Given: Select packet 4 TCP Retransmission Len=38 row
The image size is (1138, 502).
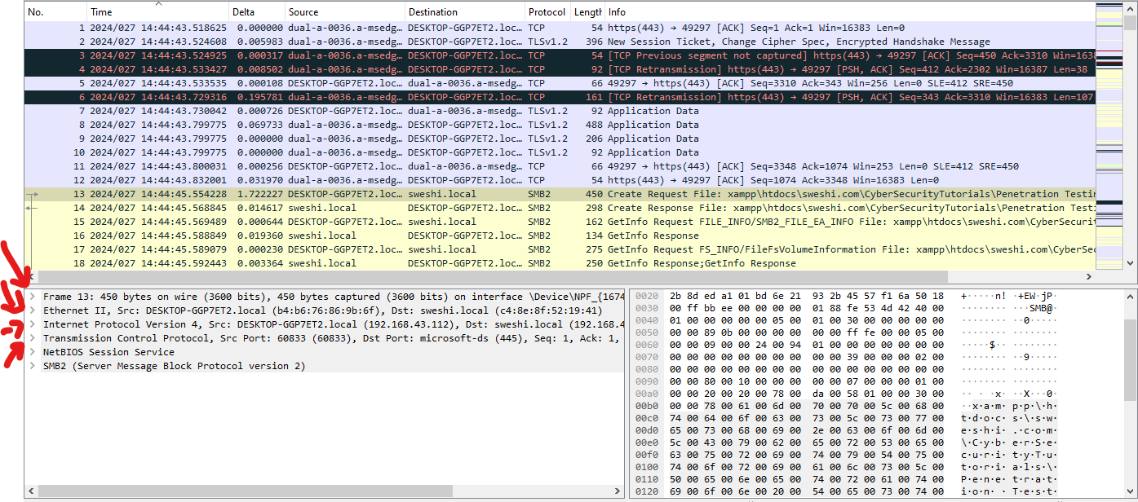Looking at the screenshot, I should coord(560,69).
